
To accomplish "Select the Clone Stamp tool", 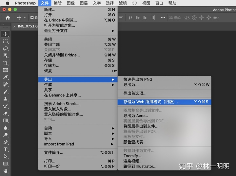I will pyautogui.click(x=6, y=99).
